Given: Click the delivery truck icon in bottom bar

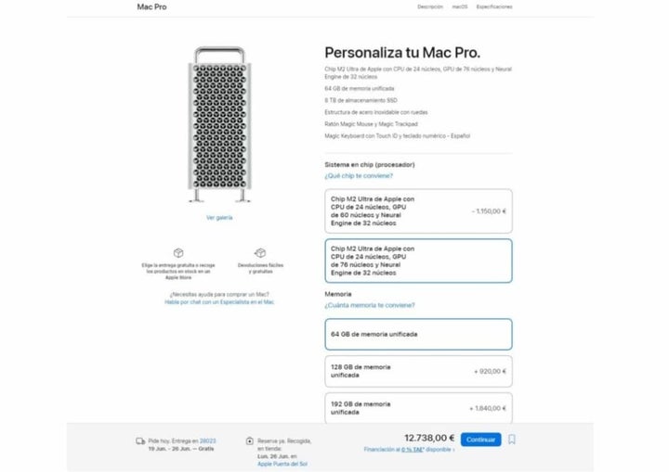Looking at the screenshot, I should point(140,440).
